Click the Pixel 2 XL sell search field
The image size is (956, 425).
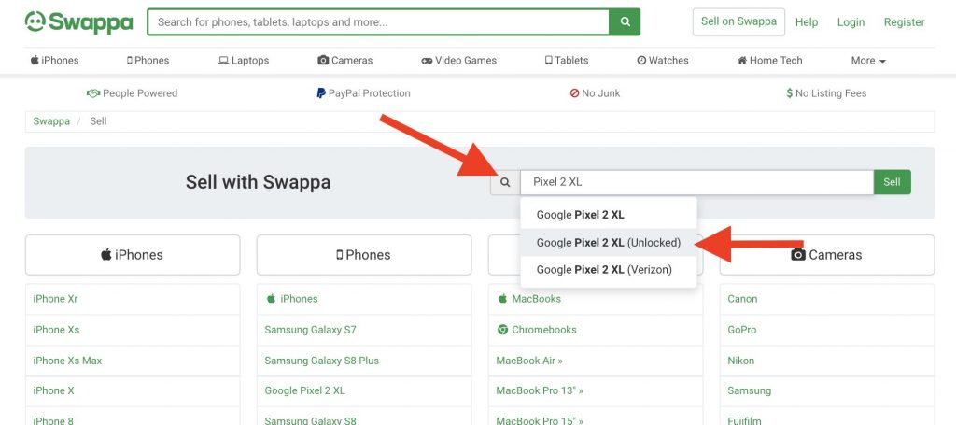point(696,182)
